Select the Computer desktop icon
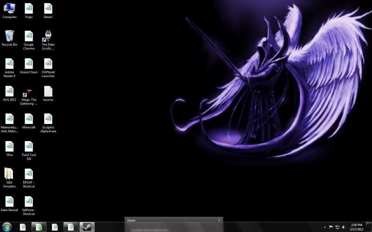Screen dimensions: 372x232 point(9,11)
